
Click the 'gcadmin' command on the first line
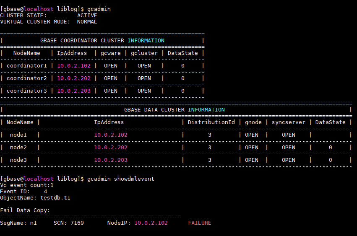pos(99,9)
